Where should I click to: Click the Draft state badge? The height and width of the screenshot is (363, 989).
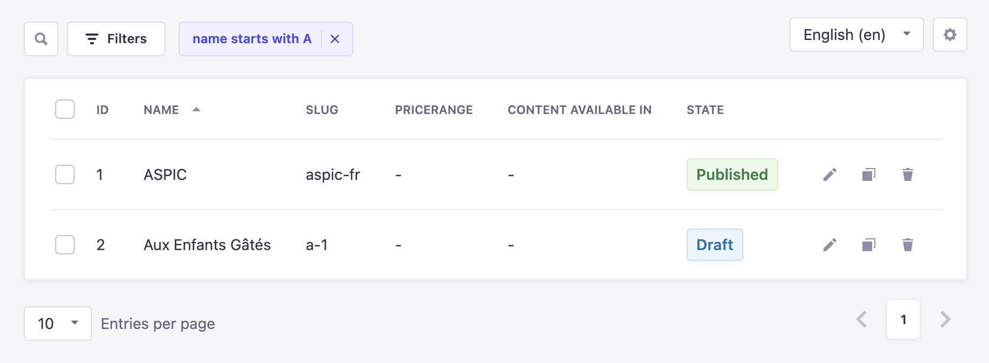tap(715, 245)
